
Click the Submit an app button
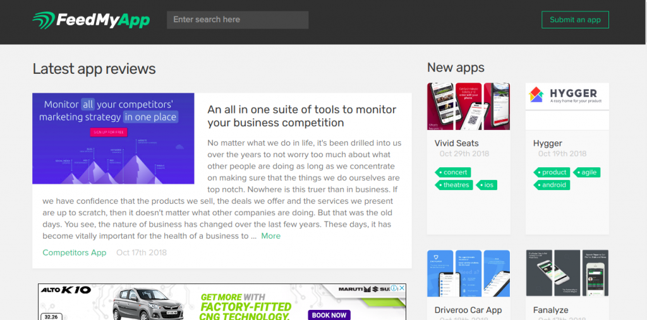coord(575,20)
